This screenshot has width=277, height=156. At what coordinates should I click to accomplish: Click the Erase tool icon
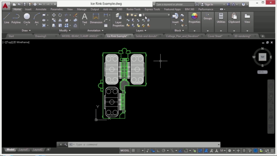pos(75,15)
